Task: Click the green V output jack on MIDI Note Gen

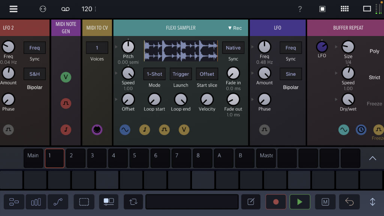Action: click(66, 77)
